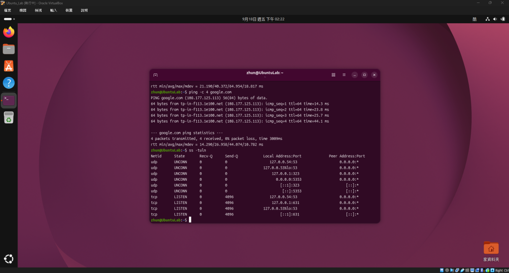Click the [::]:5353 local address
The image size is (509, 273).
(x=292, y=191)
